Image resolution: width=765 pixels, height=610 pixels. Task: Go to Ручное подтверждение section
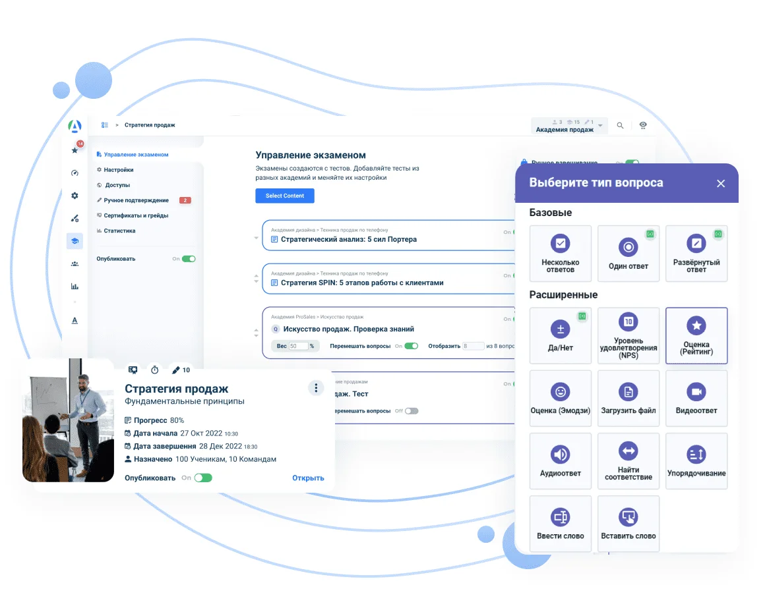click(x=136, y=200)
